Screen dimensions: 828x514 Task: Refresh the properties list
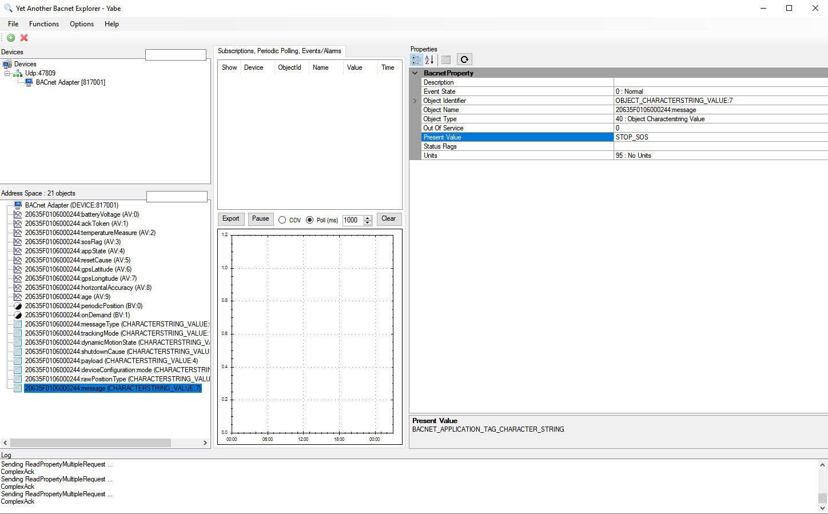[x=464, y=59]
